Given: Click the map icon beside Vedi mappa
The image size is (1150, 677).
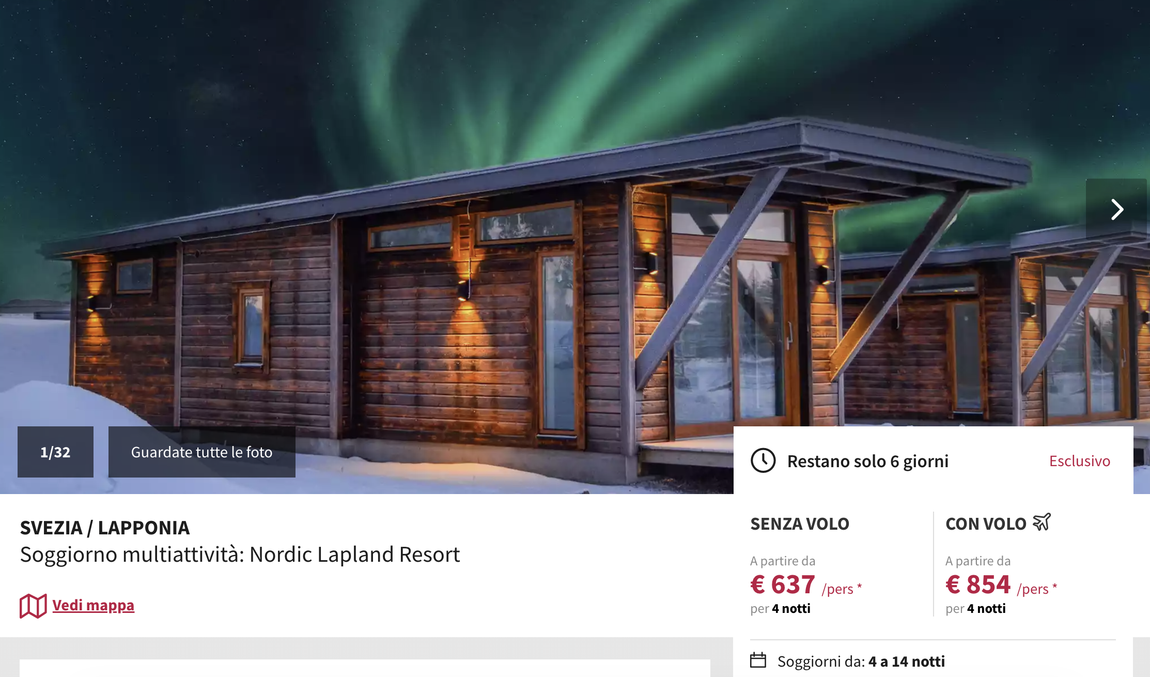Looking at the screenshot, I should [x=33, y=606].
